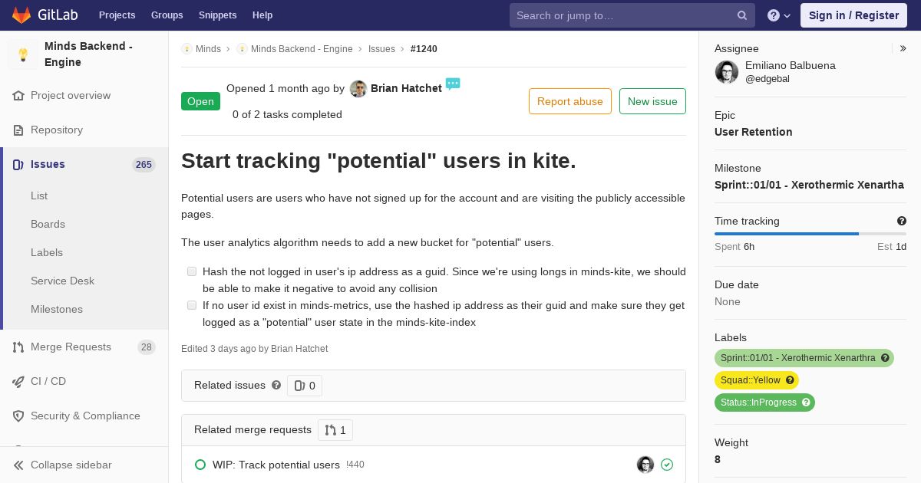921x483 pixels.
Task: Click the CI / CD rocket icon
Action: (18, 382)
